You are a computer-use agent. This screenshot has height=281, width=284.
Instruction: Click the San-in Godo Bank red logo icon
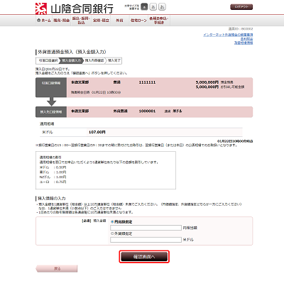[x=41, y=9]
